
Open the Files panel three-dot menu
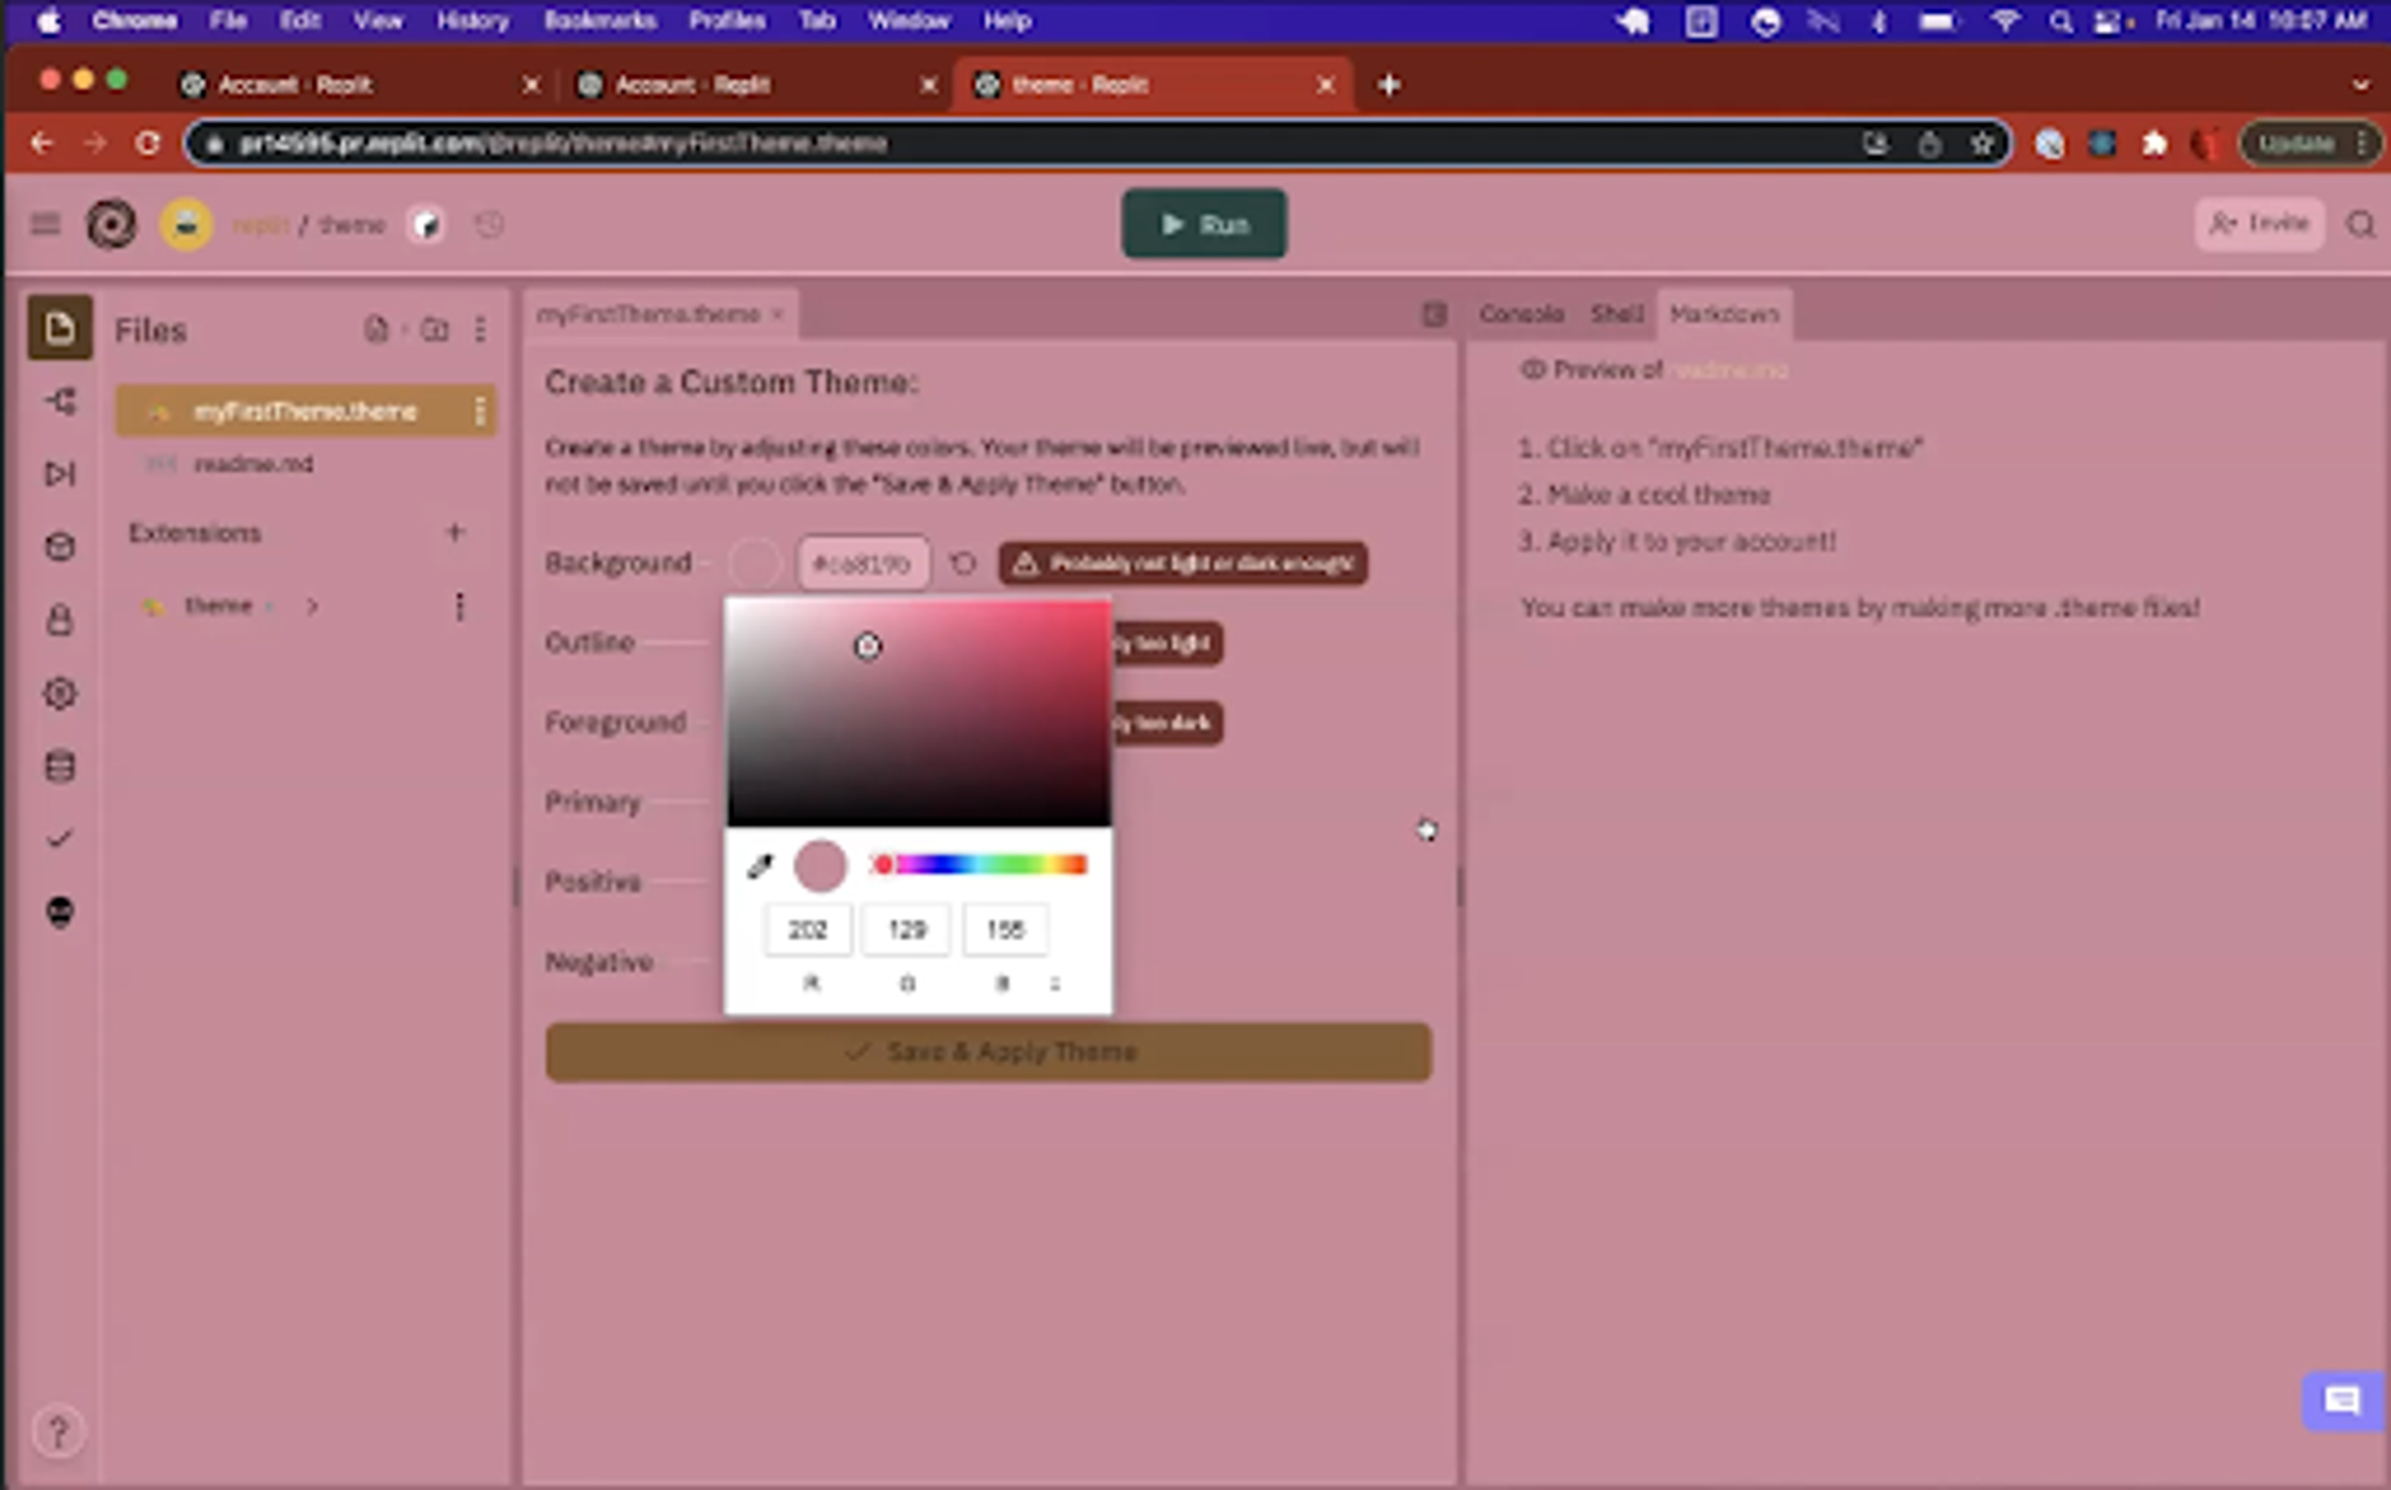click(480, 329)
